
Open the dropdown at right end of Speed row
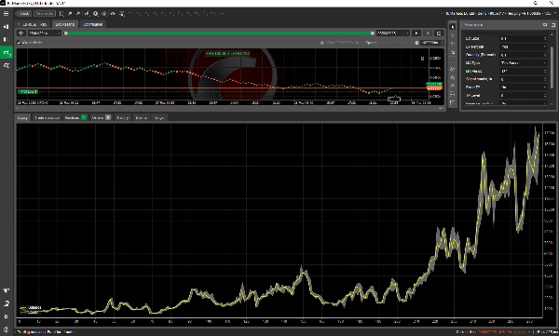431,43
